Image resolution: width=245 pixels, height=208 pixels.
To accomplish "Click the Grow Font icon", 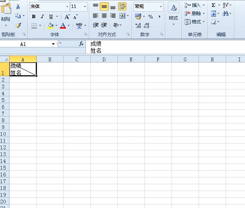I will pyautogui.click(x=67, y=16).
